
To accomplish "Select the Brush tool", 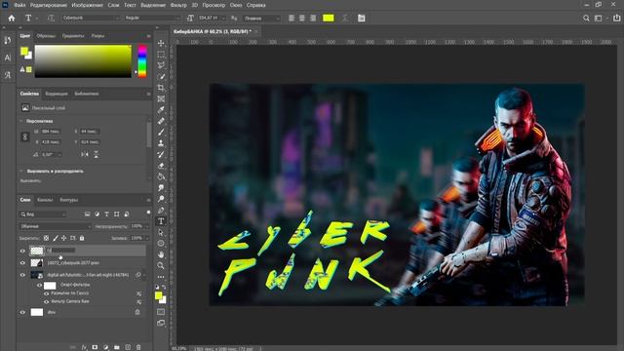I will pyautogui.click(x=161, y=133).
